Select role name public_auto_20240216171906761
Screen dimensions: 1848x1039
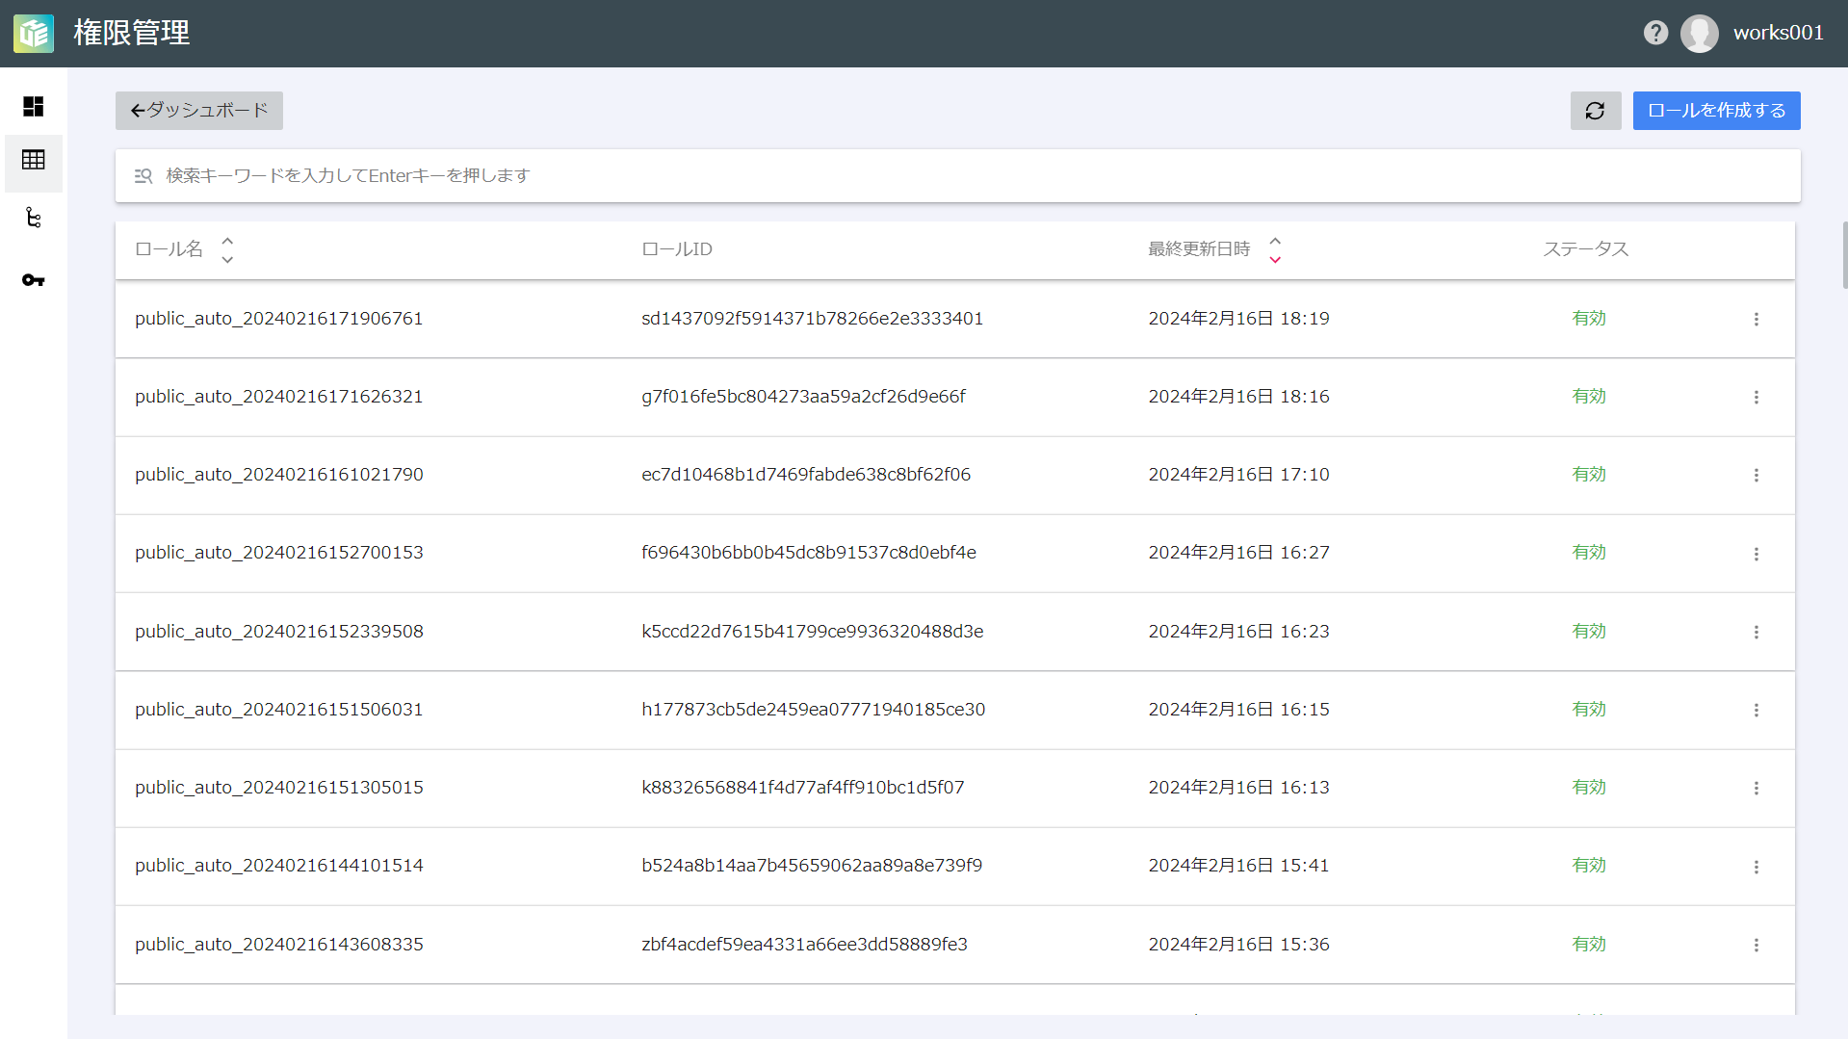(x=279, y=319)
